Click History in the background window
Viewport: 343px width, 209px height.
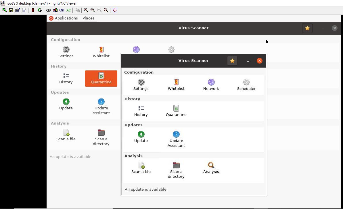pos(66,78)
